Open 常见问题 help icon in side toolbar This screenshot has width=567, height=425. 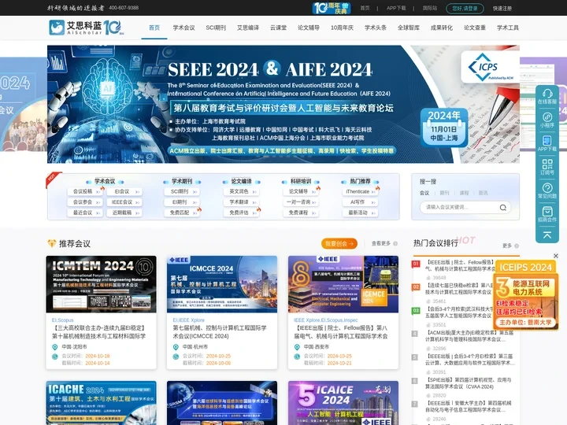(547, 190)
